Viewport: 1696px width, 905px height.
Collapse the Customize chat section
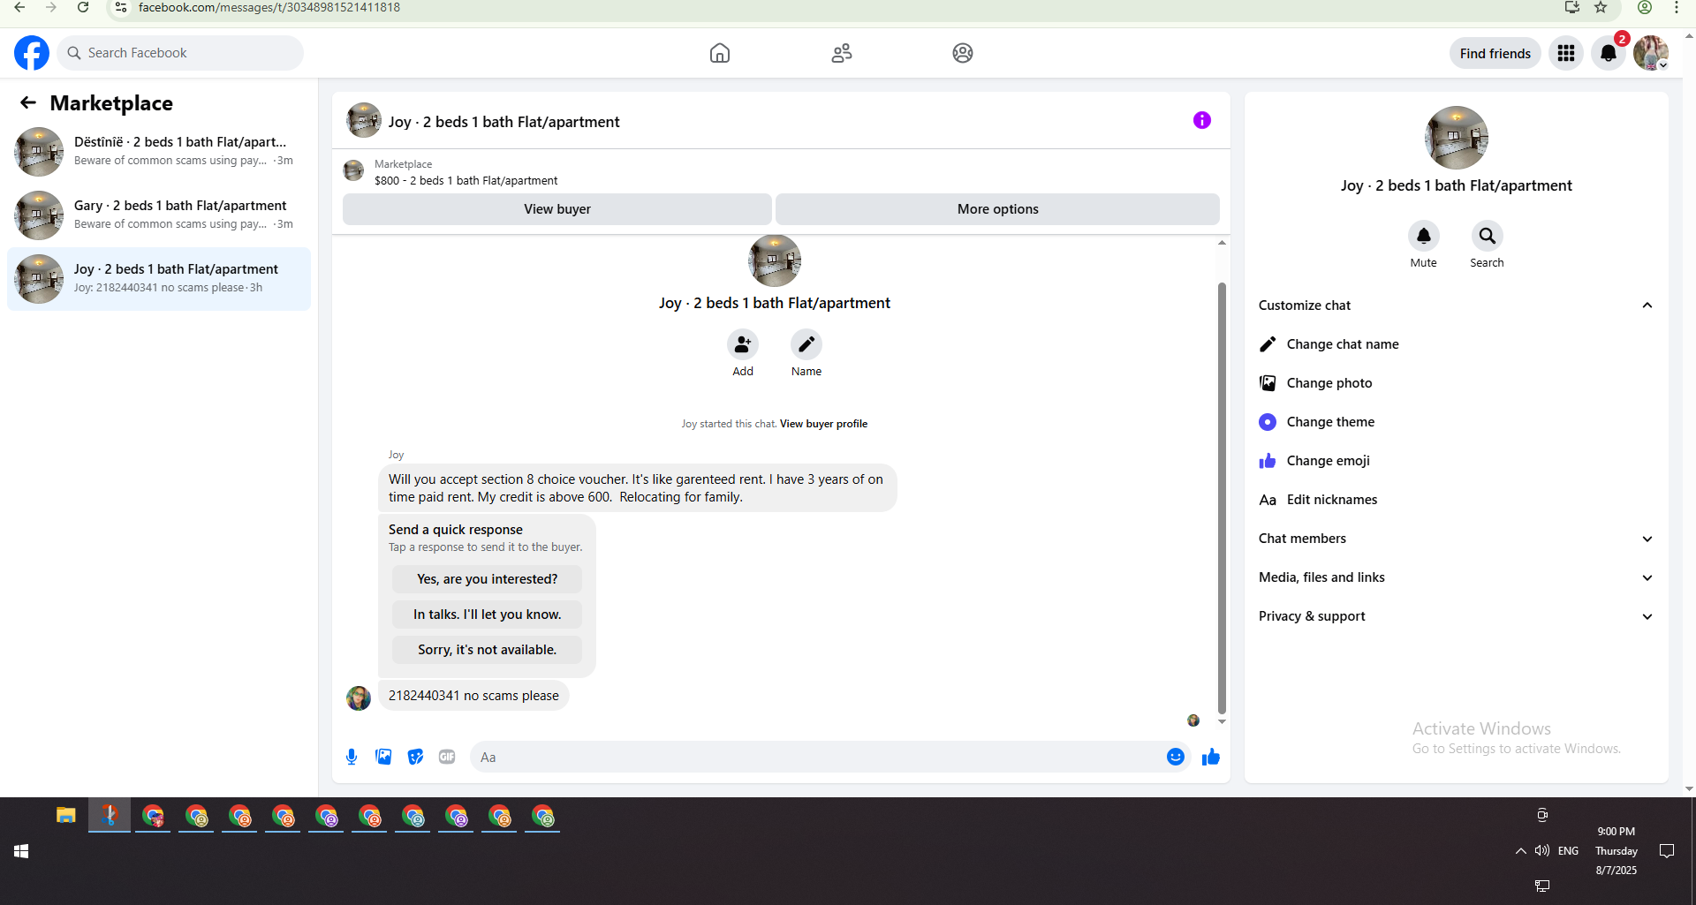(x=1456, y=305)
